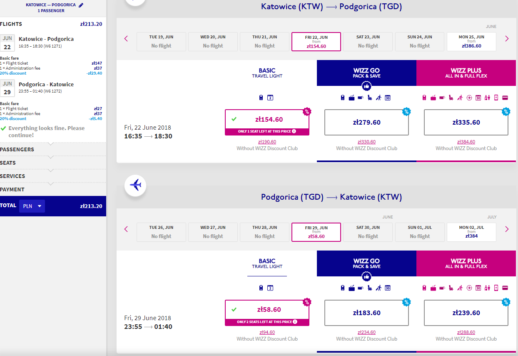The height and width of the screenshot is (356, 518).
Task: Click the blue percent badge on the zł239.60 fare
Action: point(506,302)
